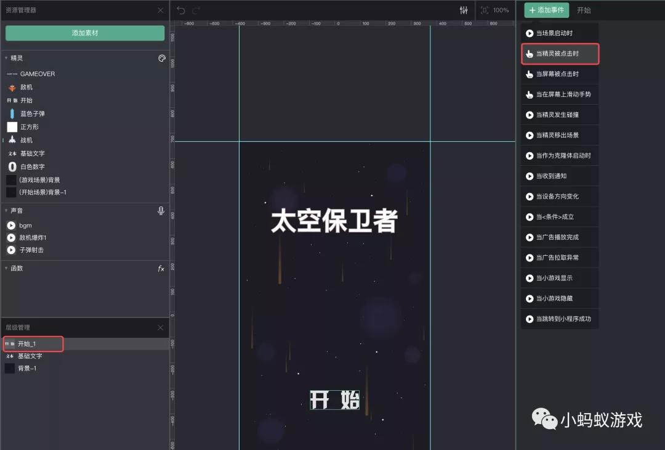Select the 蓝色子弹 sprite asset

34,113
